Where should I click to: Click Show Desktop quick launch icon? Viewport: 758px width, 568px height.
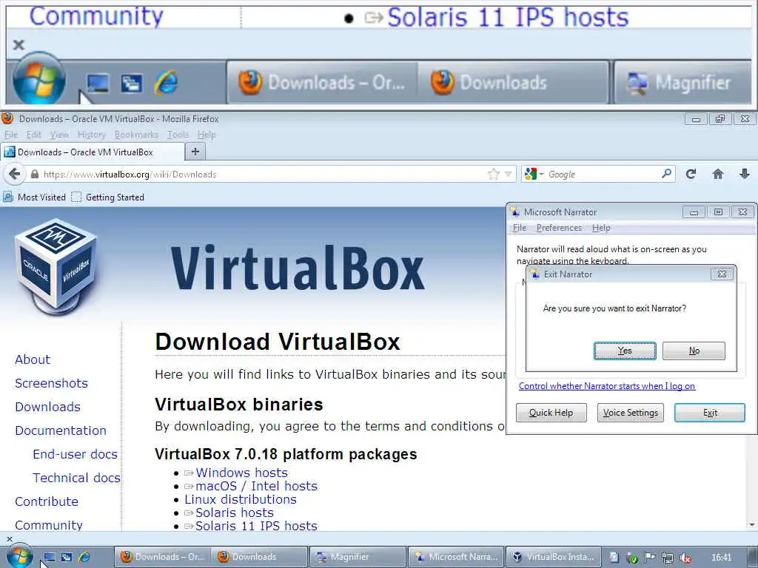point(50,557)
